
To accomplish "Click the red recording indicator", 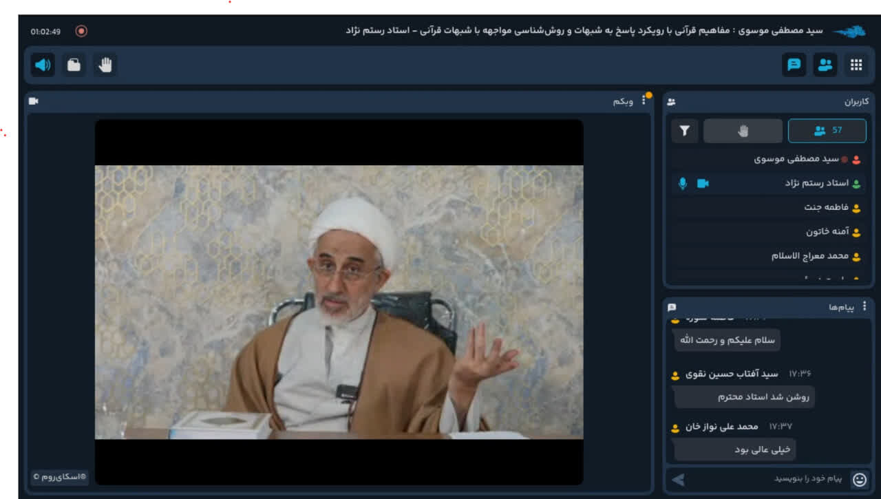I will pos(81,31).
